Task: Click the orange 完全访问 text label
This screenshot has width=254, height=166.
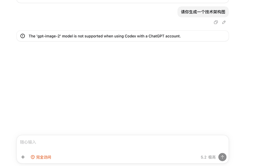Action: coord(43,157)
